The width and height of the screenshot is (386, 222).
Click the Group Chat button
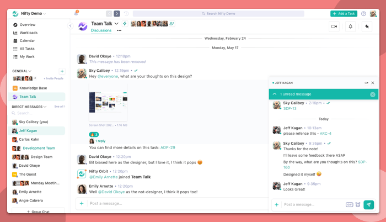pyautogui.click(x=38, y=211)
